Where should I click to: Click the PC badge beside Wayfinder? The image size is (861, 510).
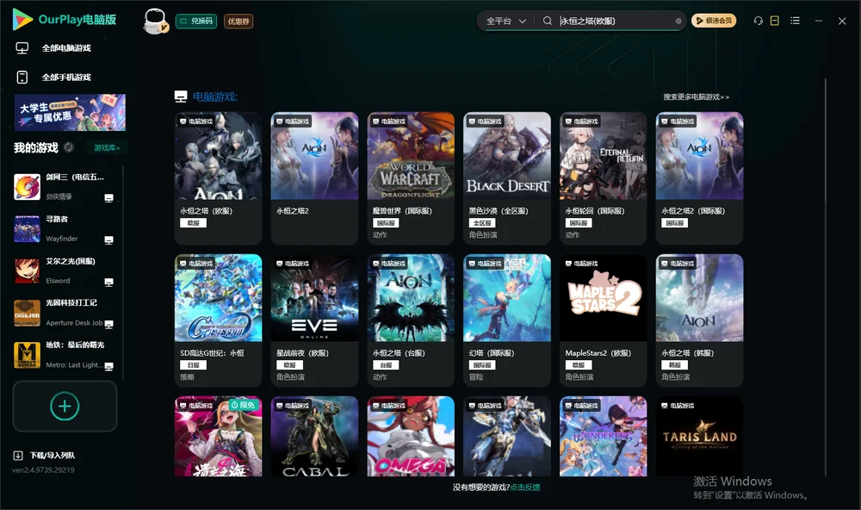tap(108, 240)
